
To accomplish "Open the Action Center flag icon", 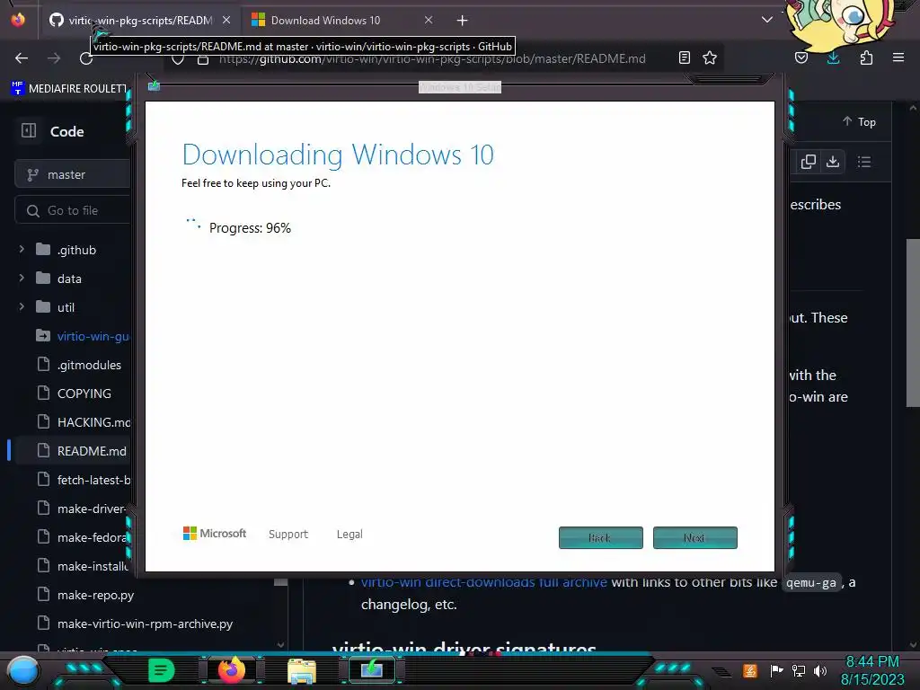I will tap(776, 670).
